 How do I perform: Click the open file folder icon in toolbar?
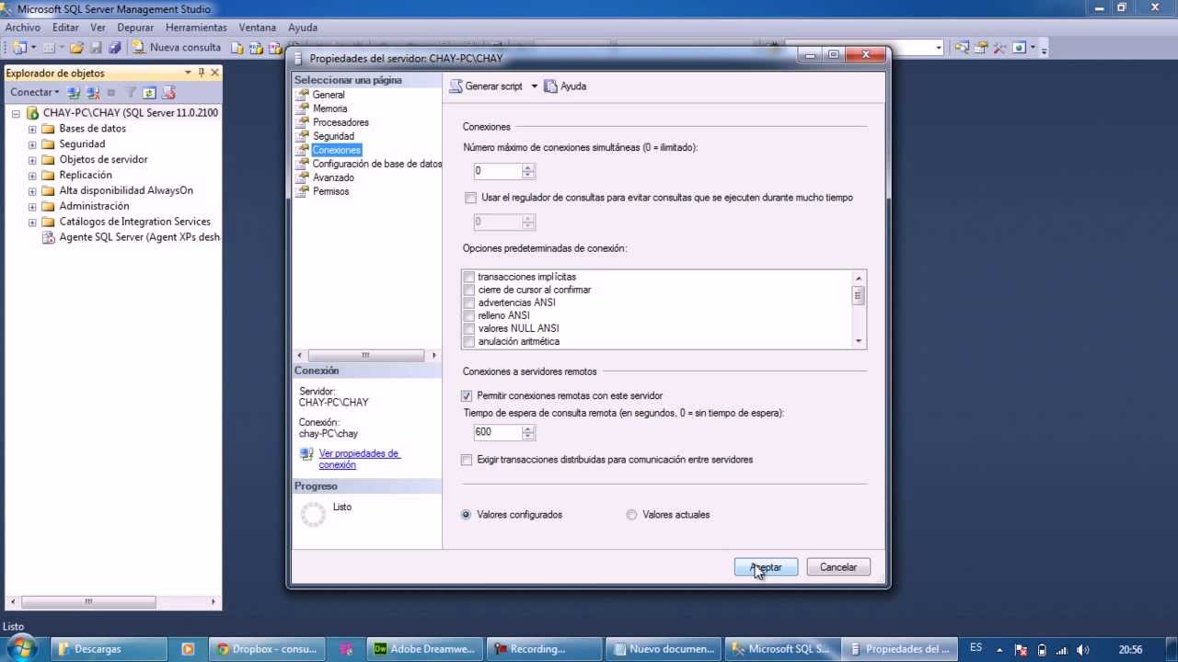pos(77,47)
